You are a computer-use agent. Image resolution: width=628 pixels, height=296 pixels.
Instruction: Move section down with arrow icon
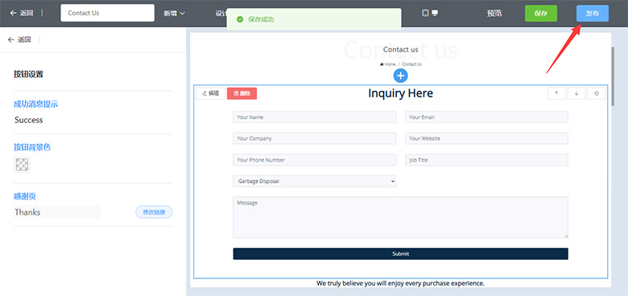pos(576,93)
